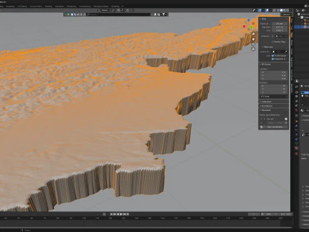The height and width of the screenshot is (232, 309).
Task: Open the Normal transform orientation dropdown
Action: tap(104, 10)
